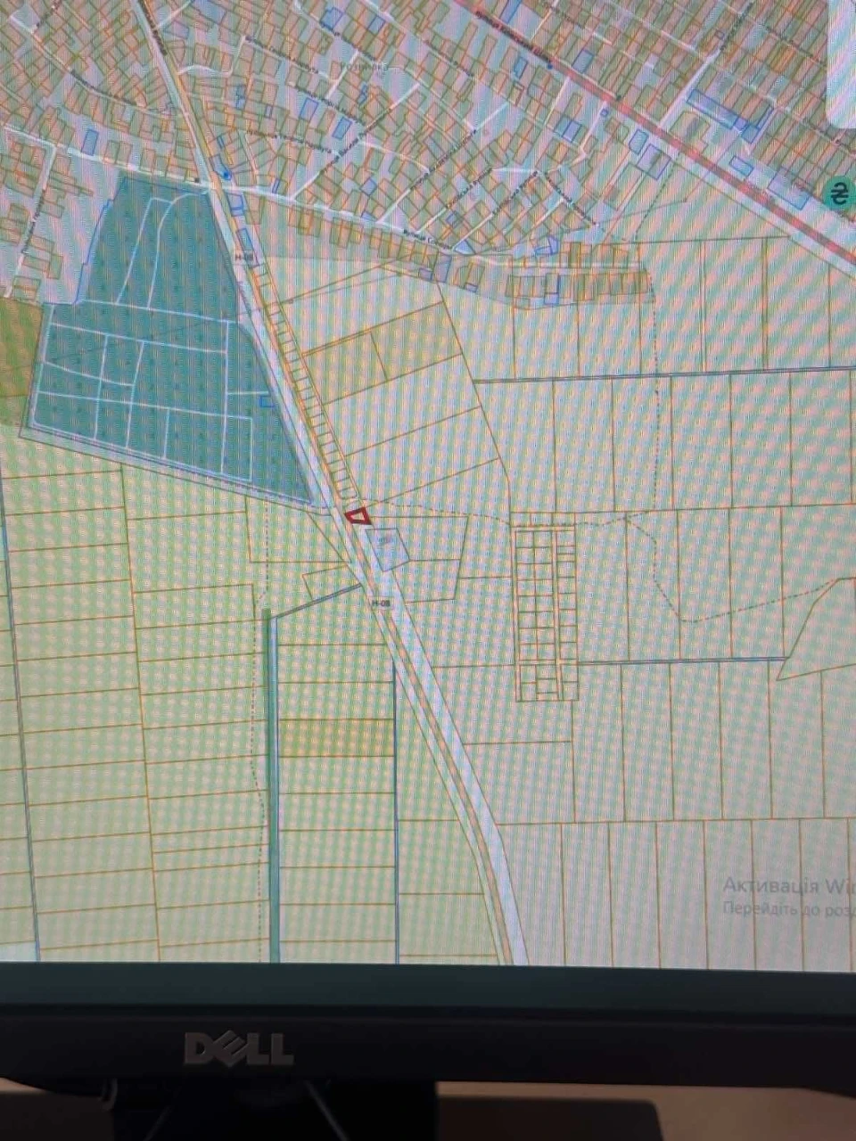Viewport: 856px width, 1141px height.
Task: Click the gridded block of small parcels
Action: coord(546,612)
